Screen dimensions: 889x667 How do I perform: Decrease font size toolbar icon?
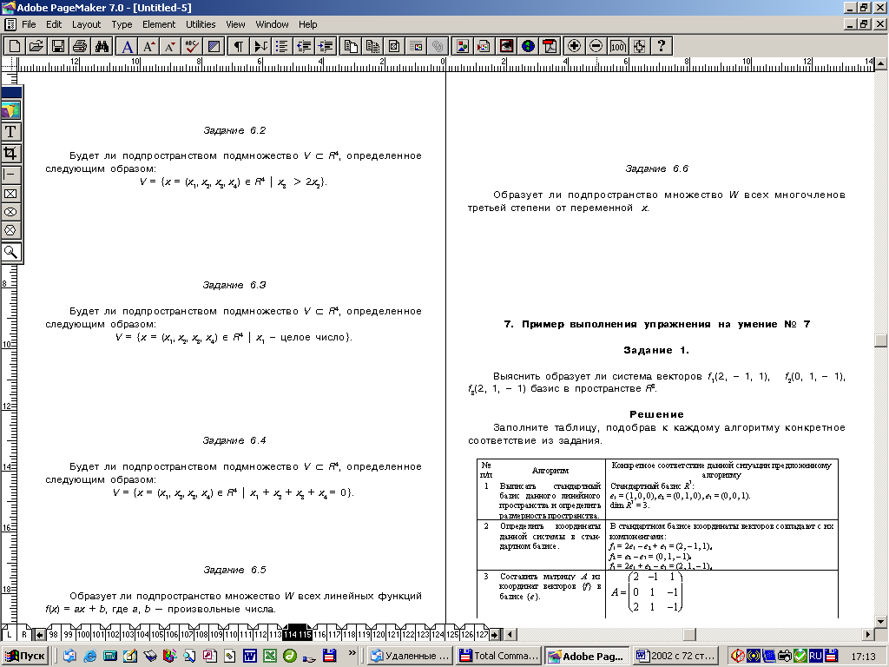[x=170, y=46]
